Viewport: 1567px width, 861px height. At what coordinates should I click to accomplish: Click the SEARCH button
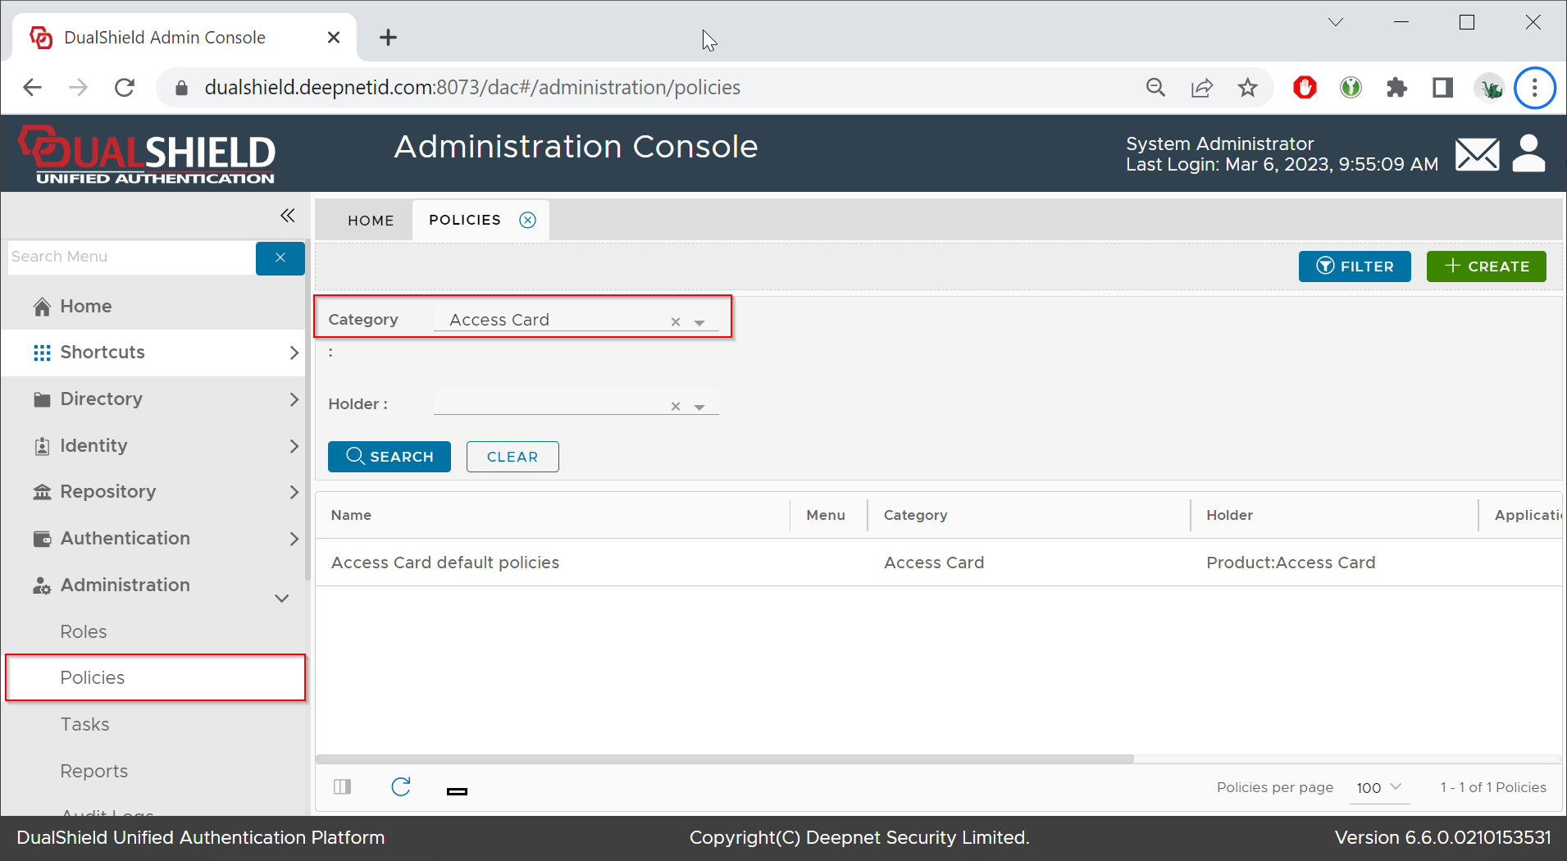click(x=389, y=457)
